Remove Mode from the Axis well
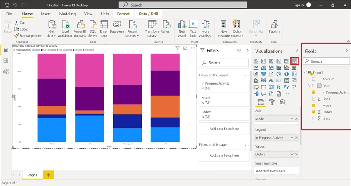Image resolution: width=351 pixels, height=186 pixels. click(296, 119)
